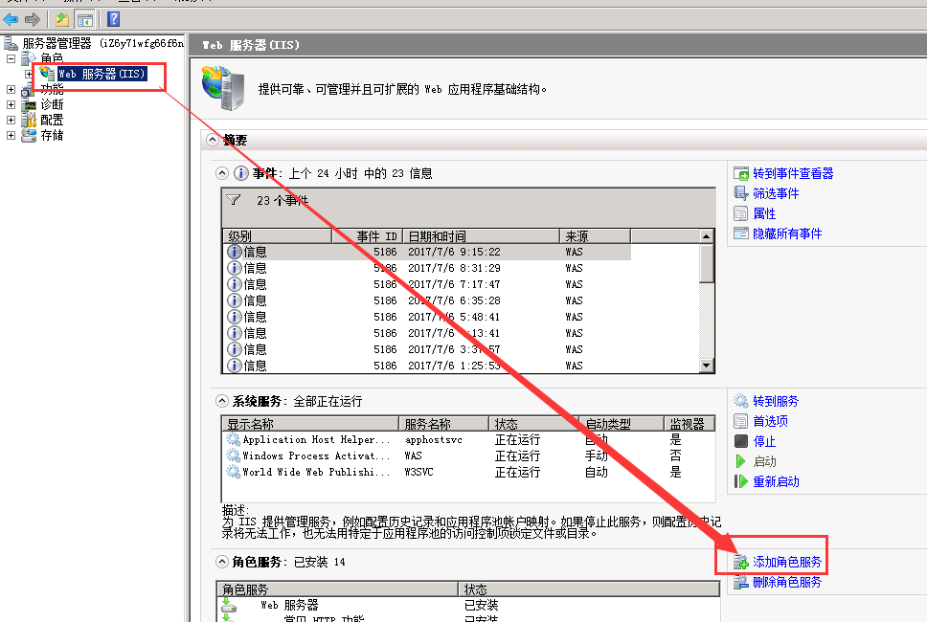
Task: Sort events by 级别 column header
Action: 277,236
